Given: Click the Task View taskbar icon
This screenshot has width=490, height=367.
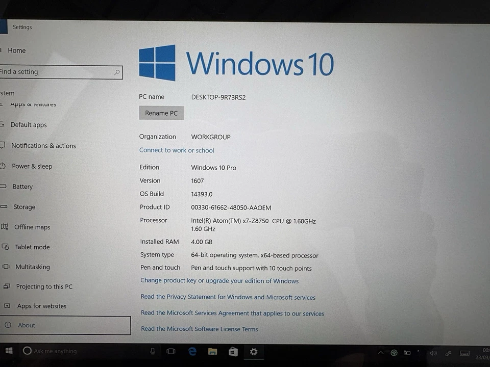Looking at the screenshot, I should (x=171, y=351).
